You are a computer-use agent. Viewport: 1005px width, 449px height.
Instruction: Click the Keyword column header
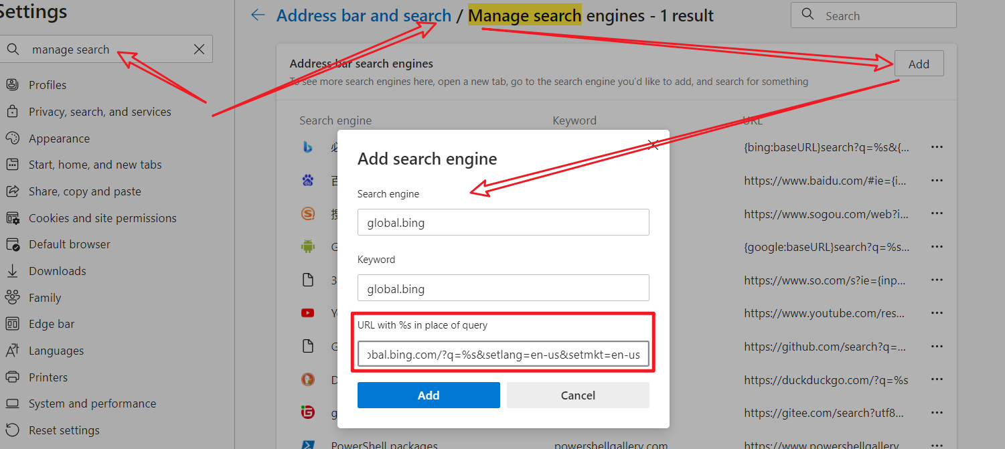click(x=574, y=120)
